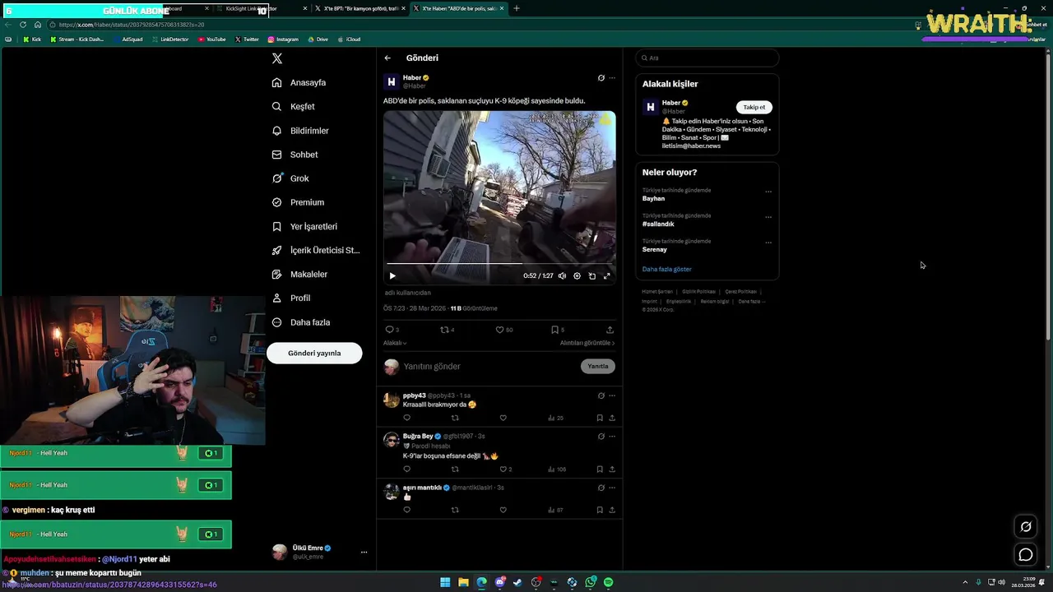Open video playback settings gear
The width and height of the screenshot is (1053, 592).
577,275
